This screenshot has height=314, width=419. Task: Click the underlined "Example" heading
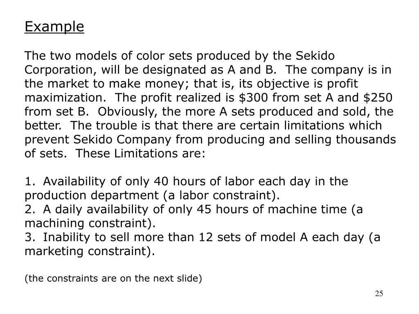[x=54, y=27]
